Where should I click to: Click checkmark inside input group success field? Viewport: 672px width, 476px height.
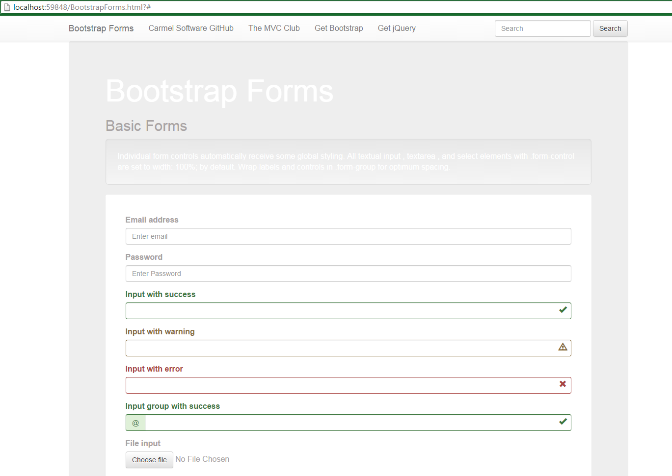(563, 422)
